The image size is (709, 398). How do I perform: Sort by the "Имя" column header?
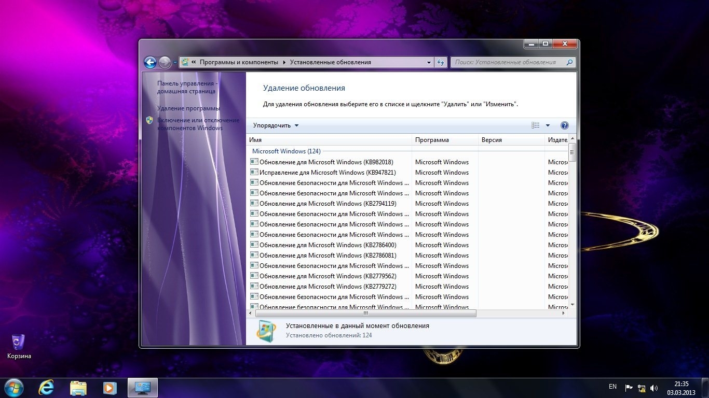point(329,140)
